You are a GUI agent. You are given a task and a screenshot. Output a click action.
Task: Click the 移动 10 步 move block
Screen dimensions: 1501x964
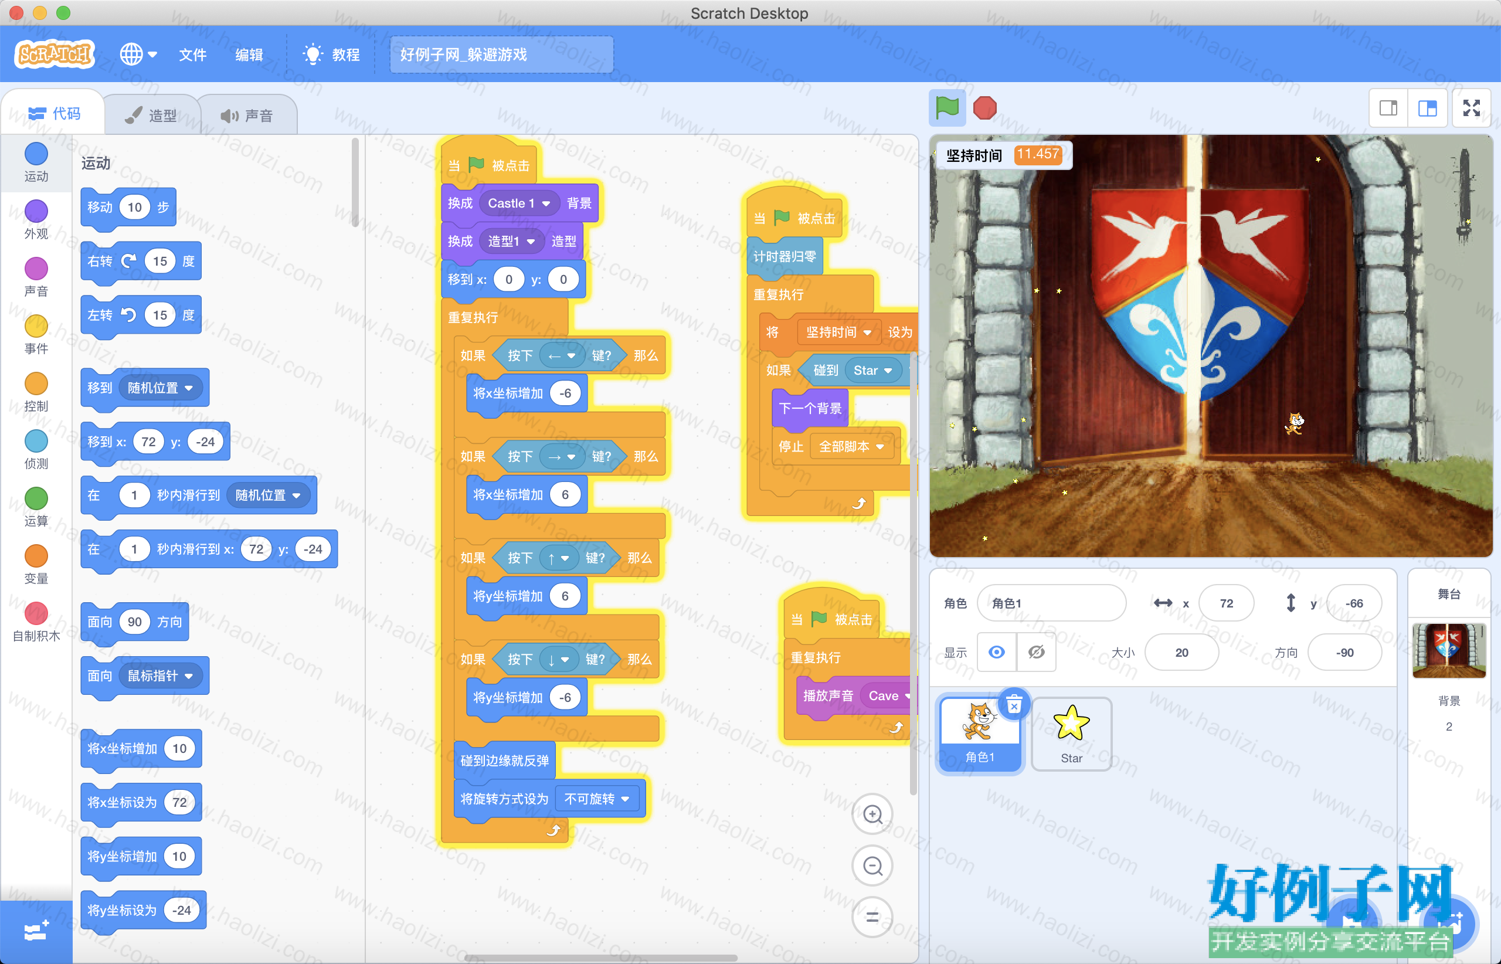coord(128,207)
